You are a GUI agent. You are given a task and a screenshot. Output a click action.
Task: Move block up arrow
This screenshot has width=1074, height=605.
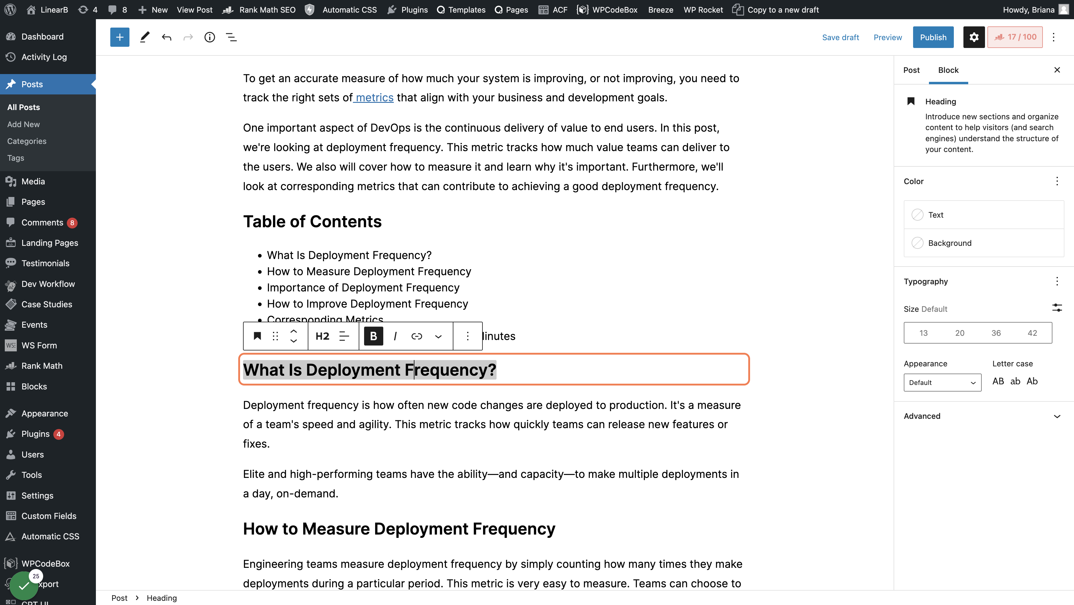click(x=293, y=331)
